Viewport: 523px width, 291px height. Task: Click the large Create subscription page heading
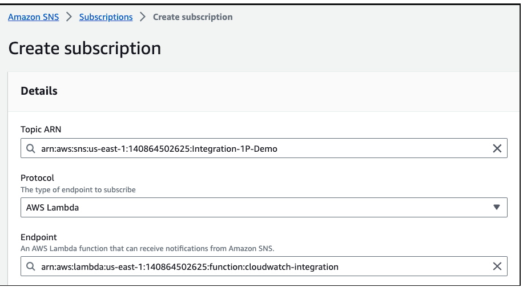[x=85, y=48]
